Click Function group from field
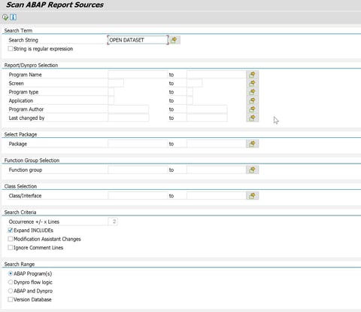Image resolution: width=361 pixels, height=312 pixels. pos(138,170)
